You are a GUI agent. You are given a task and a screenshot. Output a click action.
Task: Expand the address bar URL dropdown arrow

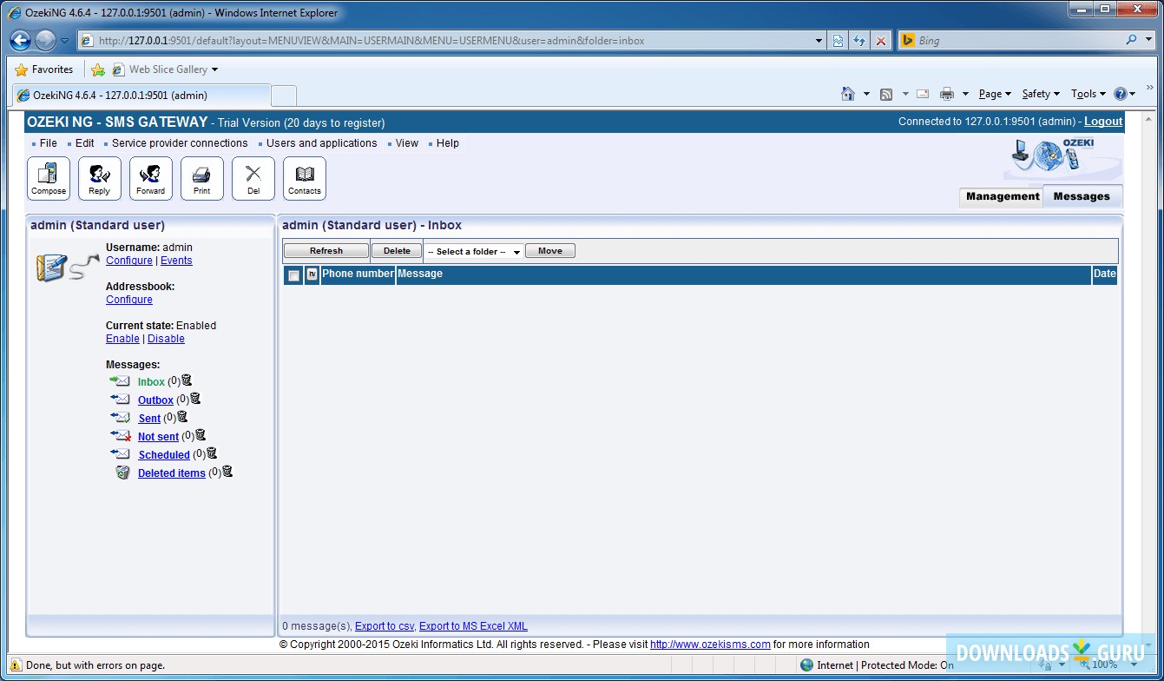tap(819, 41)
